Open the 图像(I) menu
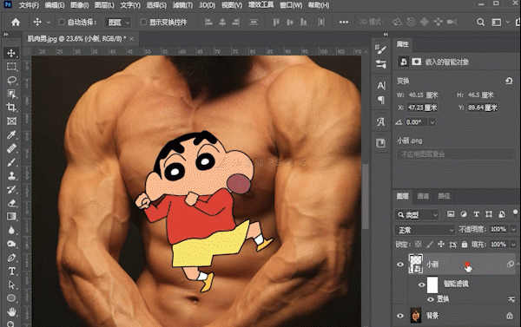The image size is (521, 327). tap(80, 5)
